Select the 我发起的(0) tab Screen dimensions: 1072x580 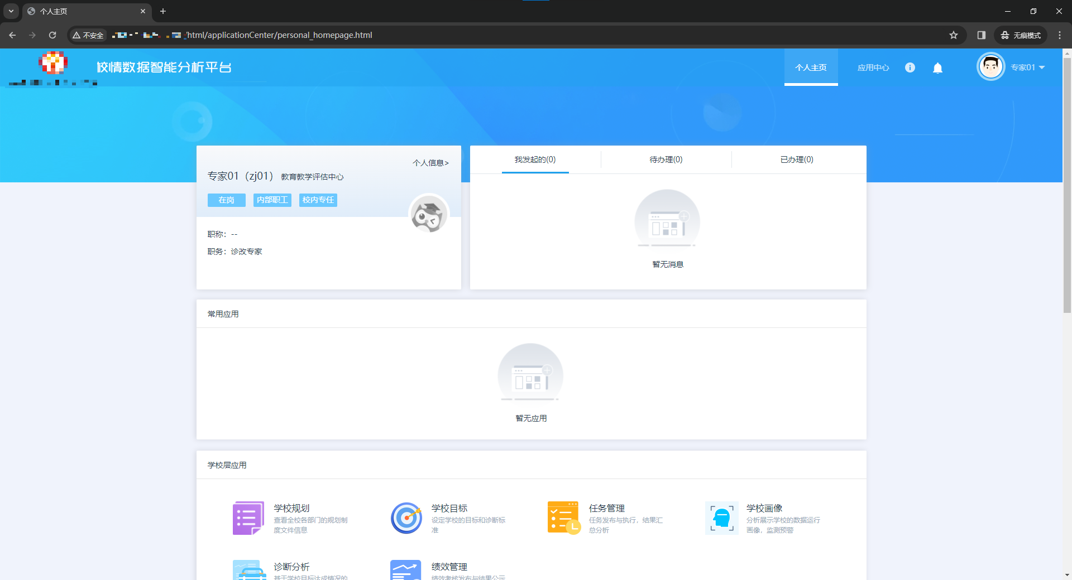point(535,159)
